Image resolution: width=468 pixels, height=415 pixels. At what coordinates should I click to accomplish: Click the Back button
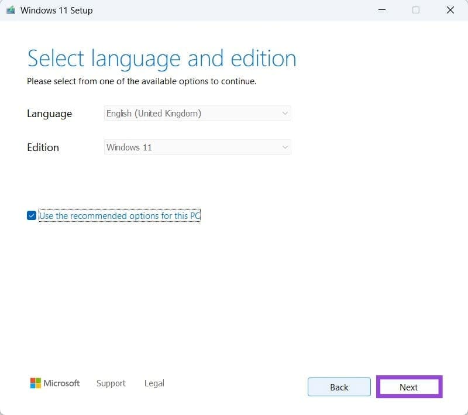339,387
